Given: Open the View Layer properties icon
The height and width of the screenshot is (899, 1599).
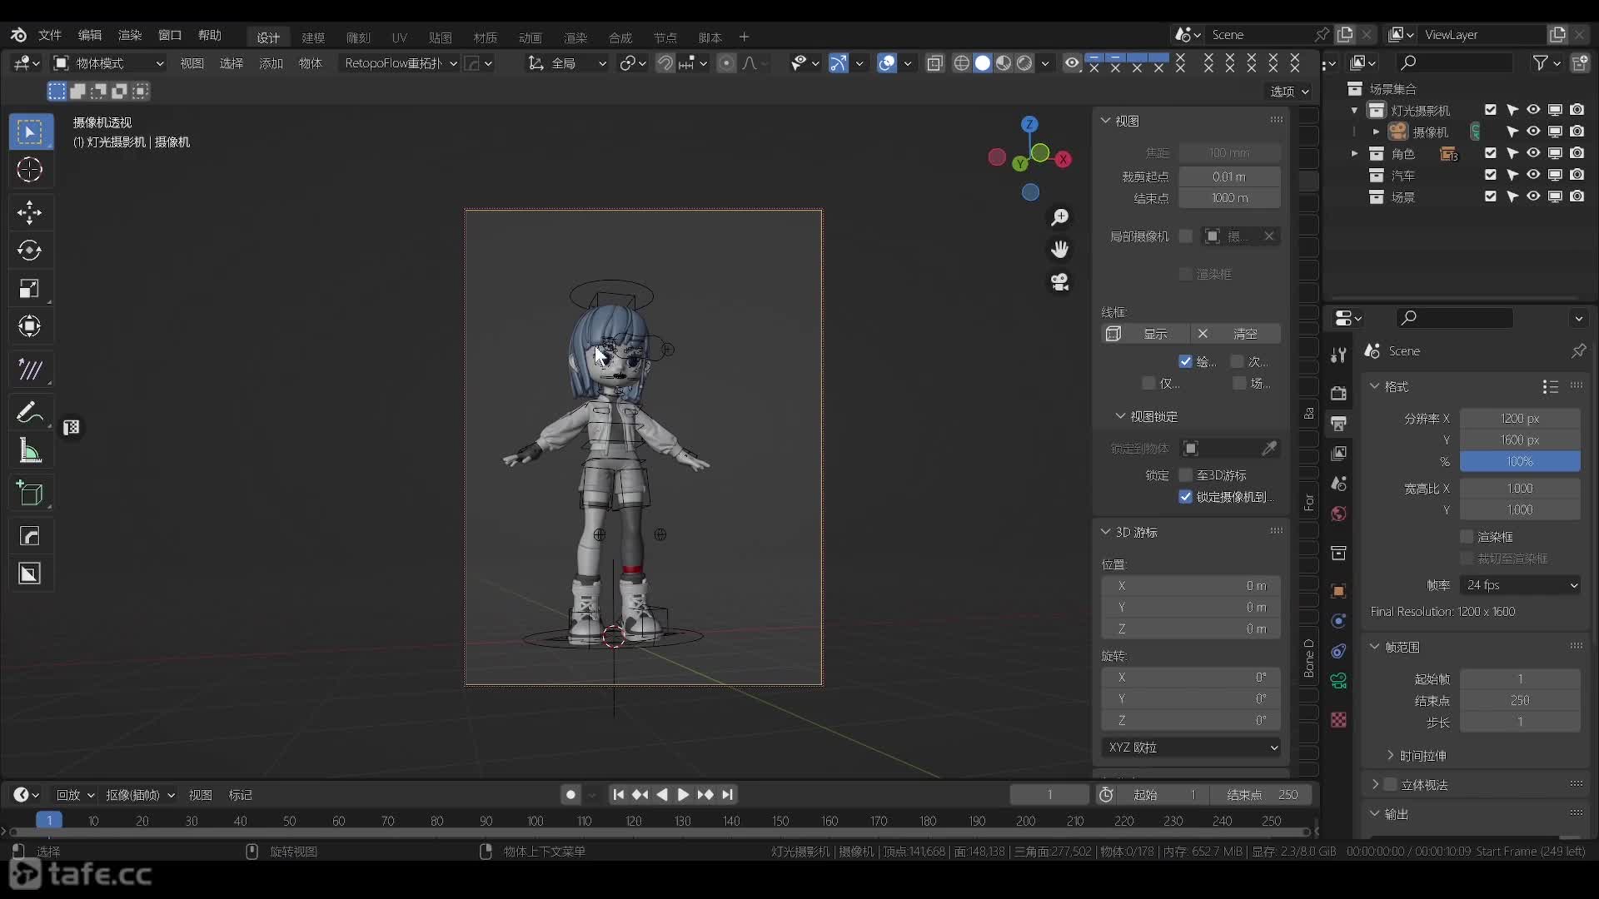Looking at the screenshot, I should pyautogui.click(x=1338, y=454).
